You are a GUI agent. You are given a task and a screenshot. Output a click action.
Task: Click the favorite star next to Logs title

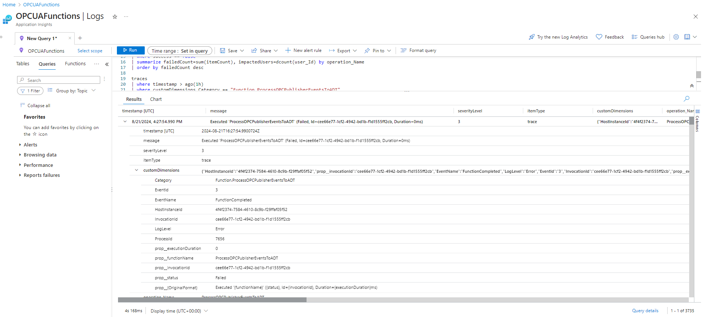115,17
